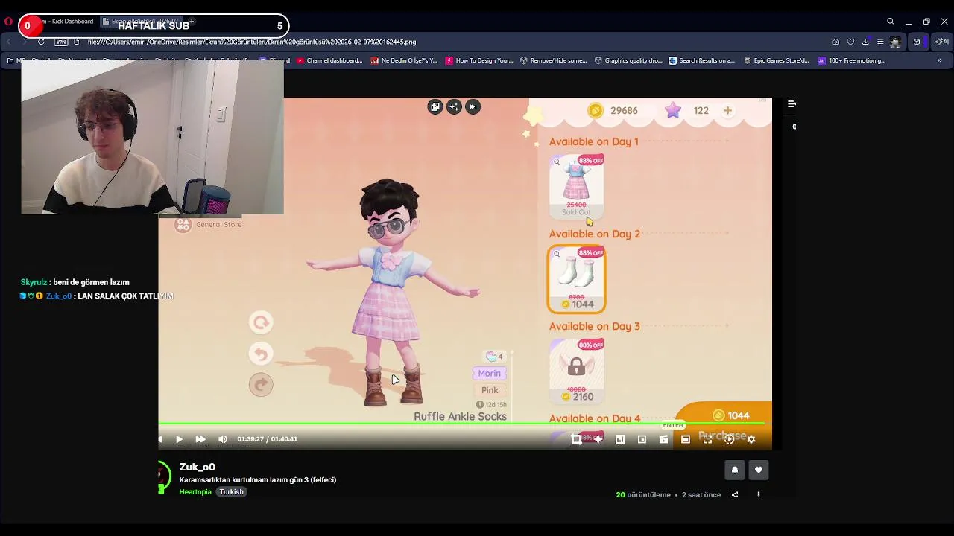Open the Ne Dedin O İşe bookmark
The height and width of the screenshot is (536, 954).
(x=403, y=60)
